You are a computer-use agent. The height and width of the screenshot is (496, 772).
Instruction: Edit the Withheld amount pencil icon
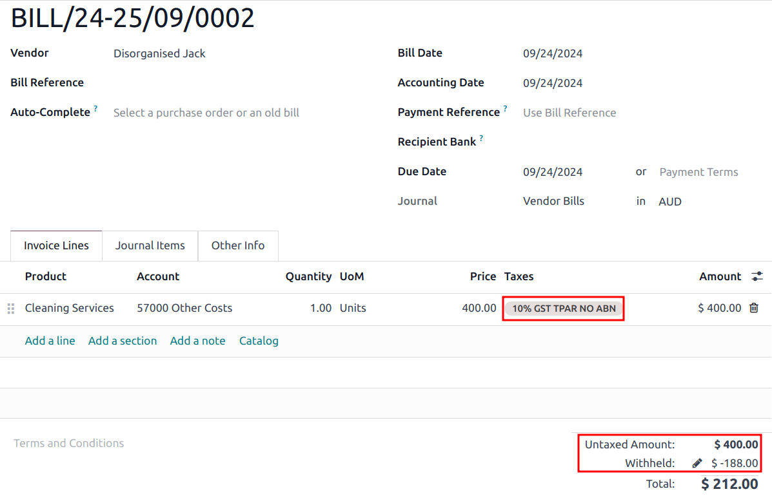697,463
